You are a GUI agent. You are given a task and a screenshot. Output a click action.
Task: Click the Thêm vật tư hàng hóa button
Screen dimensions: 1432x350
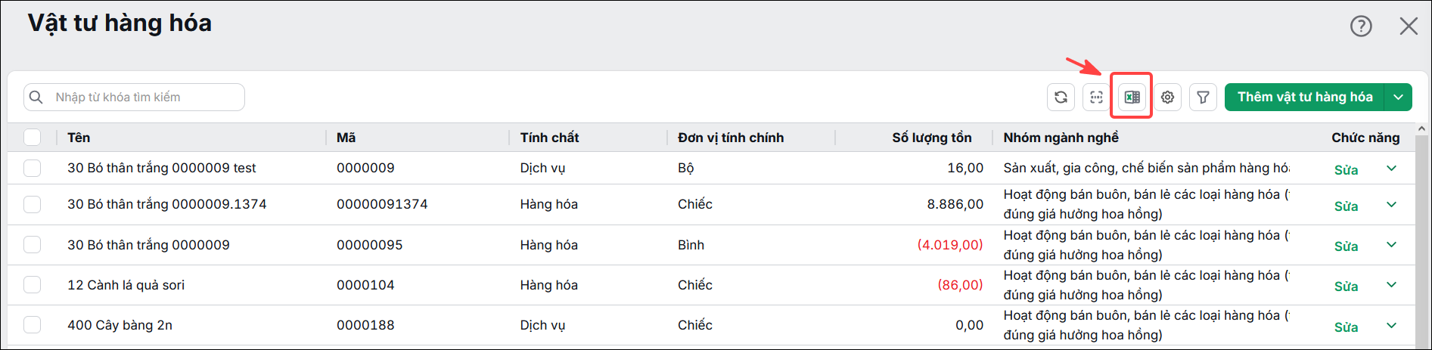[1305, 97]
